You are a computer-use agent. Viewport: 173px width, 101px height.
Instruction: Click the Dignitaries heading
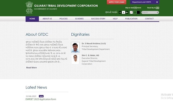tap(80, 34)
